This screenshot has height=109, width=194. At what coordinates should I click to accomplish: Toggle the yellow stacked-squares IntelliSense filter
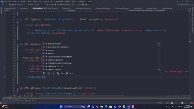point(67,73)
